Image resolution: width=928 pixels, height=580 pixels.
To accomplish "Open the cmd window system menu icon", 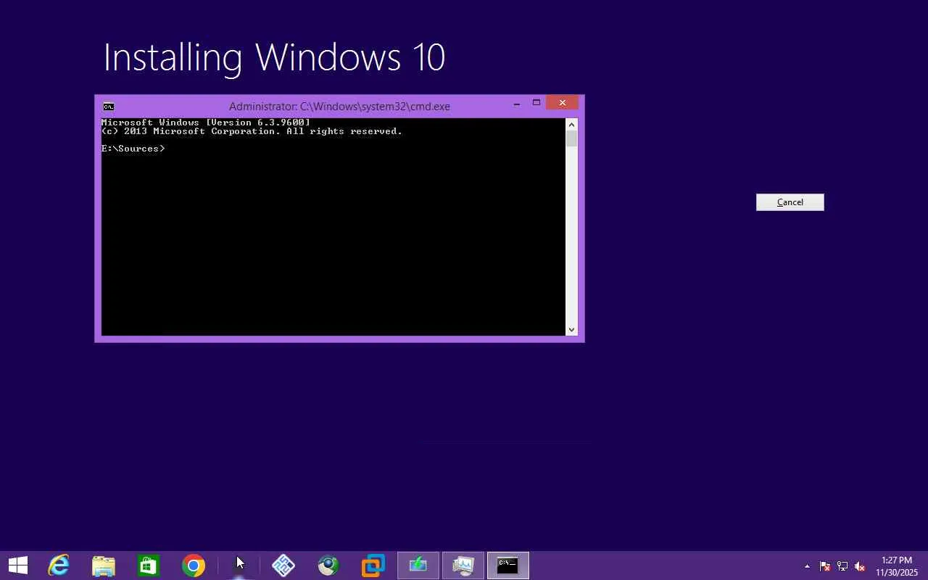I will tap(109, 107).
